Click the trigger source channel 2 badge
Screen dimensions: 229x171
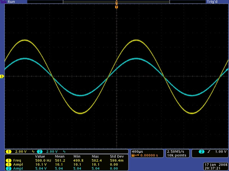click(201, 151)
